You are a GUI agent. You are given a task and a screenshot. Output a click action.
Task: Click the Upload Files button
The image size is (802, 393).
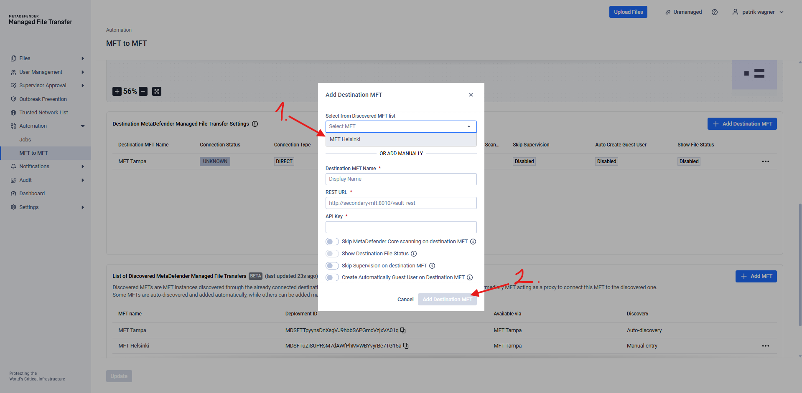click(x=628, y=12)
